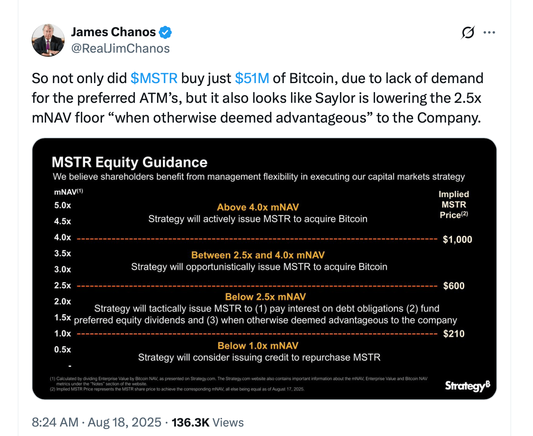Open James Chanos's profile picture
The width and height of the screenshot is (533, 436).
(48, 40)
